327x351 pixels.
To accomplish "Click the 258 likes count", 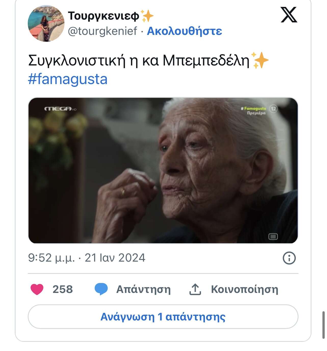I will tap(63, 289).
